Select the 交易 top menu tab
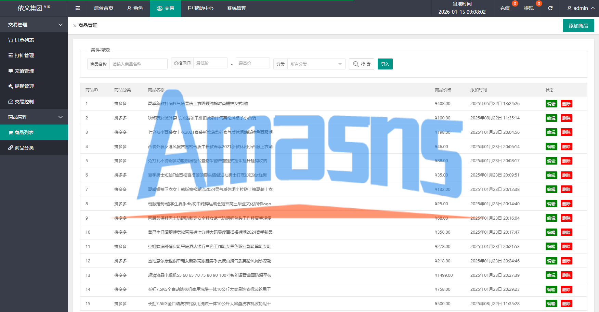The image size is (599, 312). [x=165, y=8]
